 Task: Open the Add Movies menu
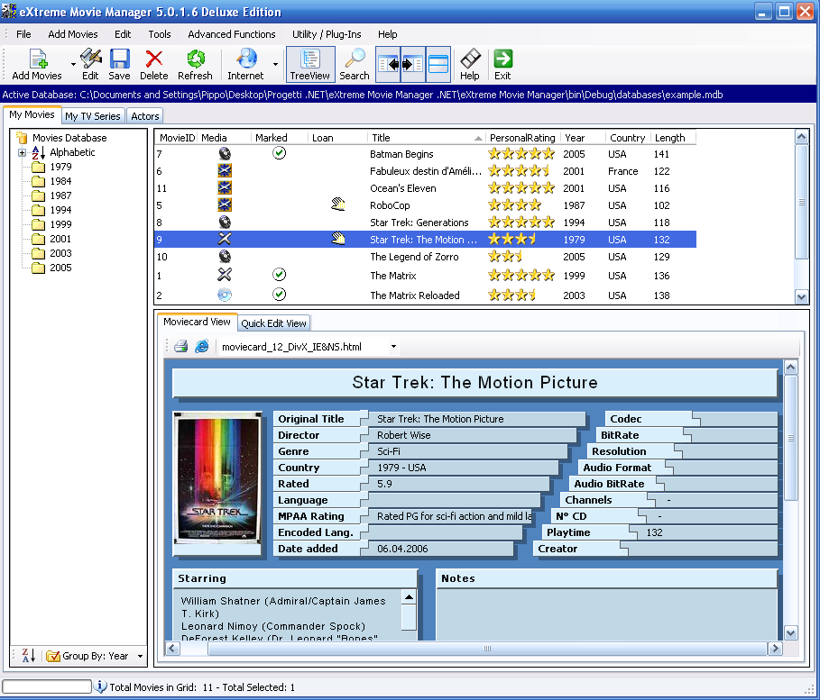coord(73,34)
